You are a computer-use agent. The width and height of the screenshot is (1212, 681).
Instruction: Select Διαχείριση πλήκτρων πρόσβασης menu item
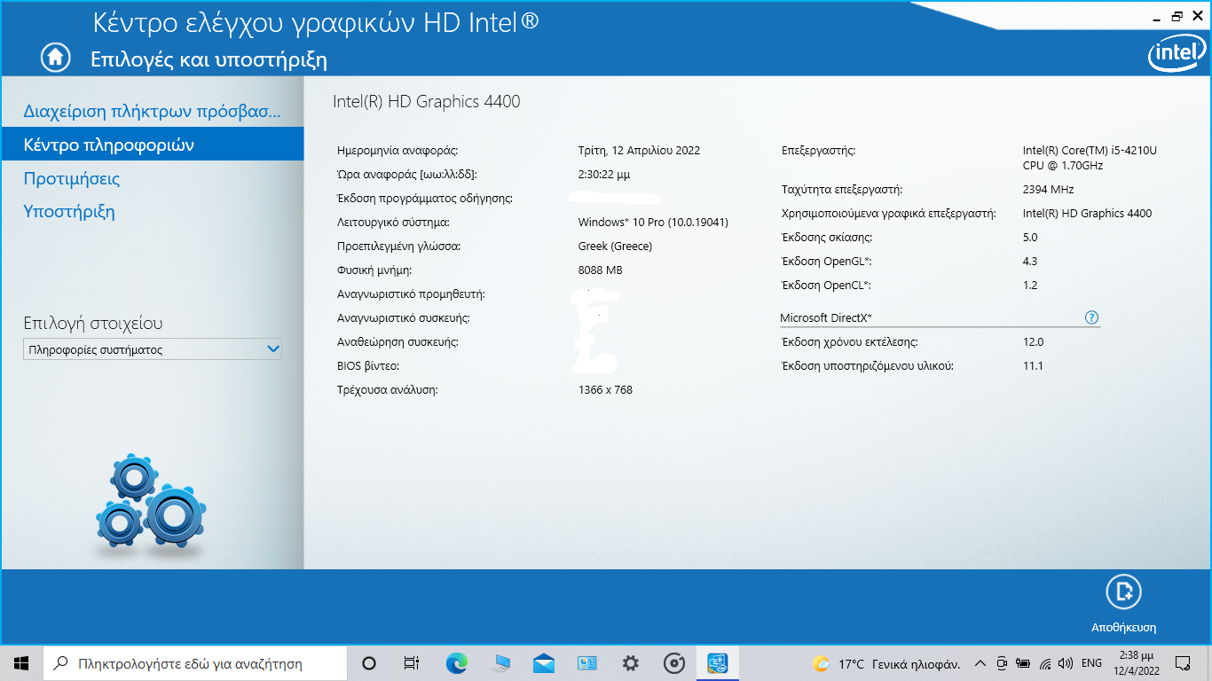click(x=152, y=112)
